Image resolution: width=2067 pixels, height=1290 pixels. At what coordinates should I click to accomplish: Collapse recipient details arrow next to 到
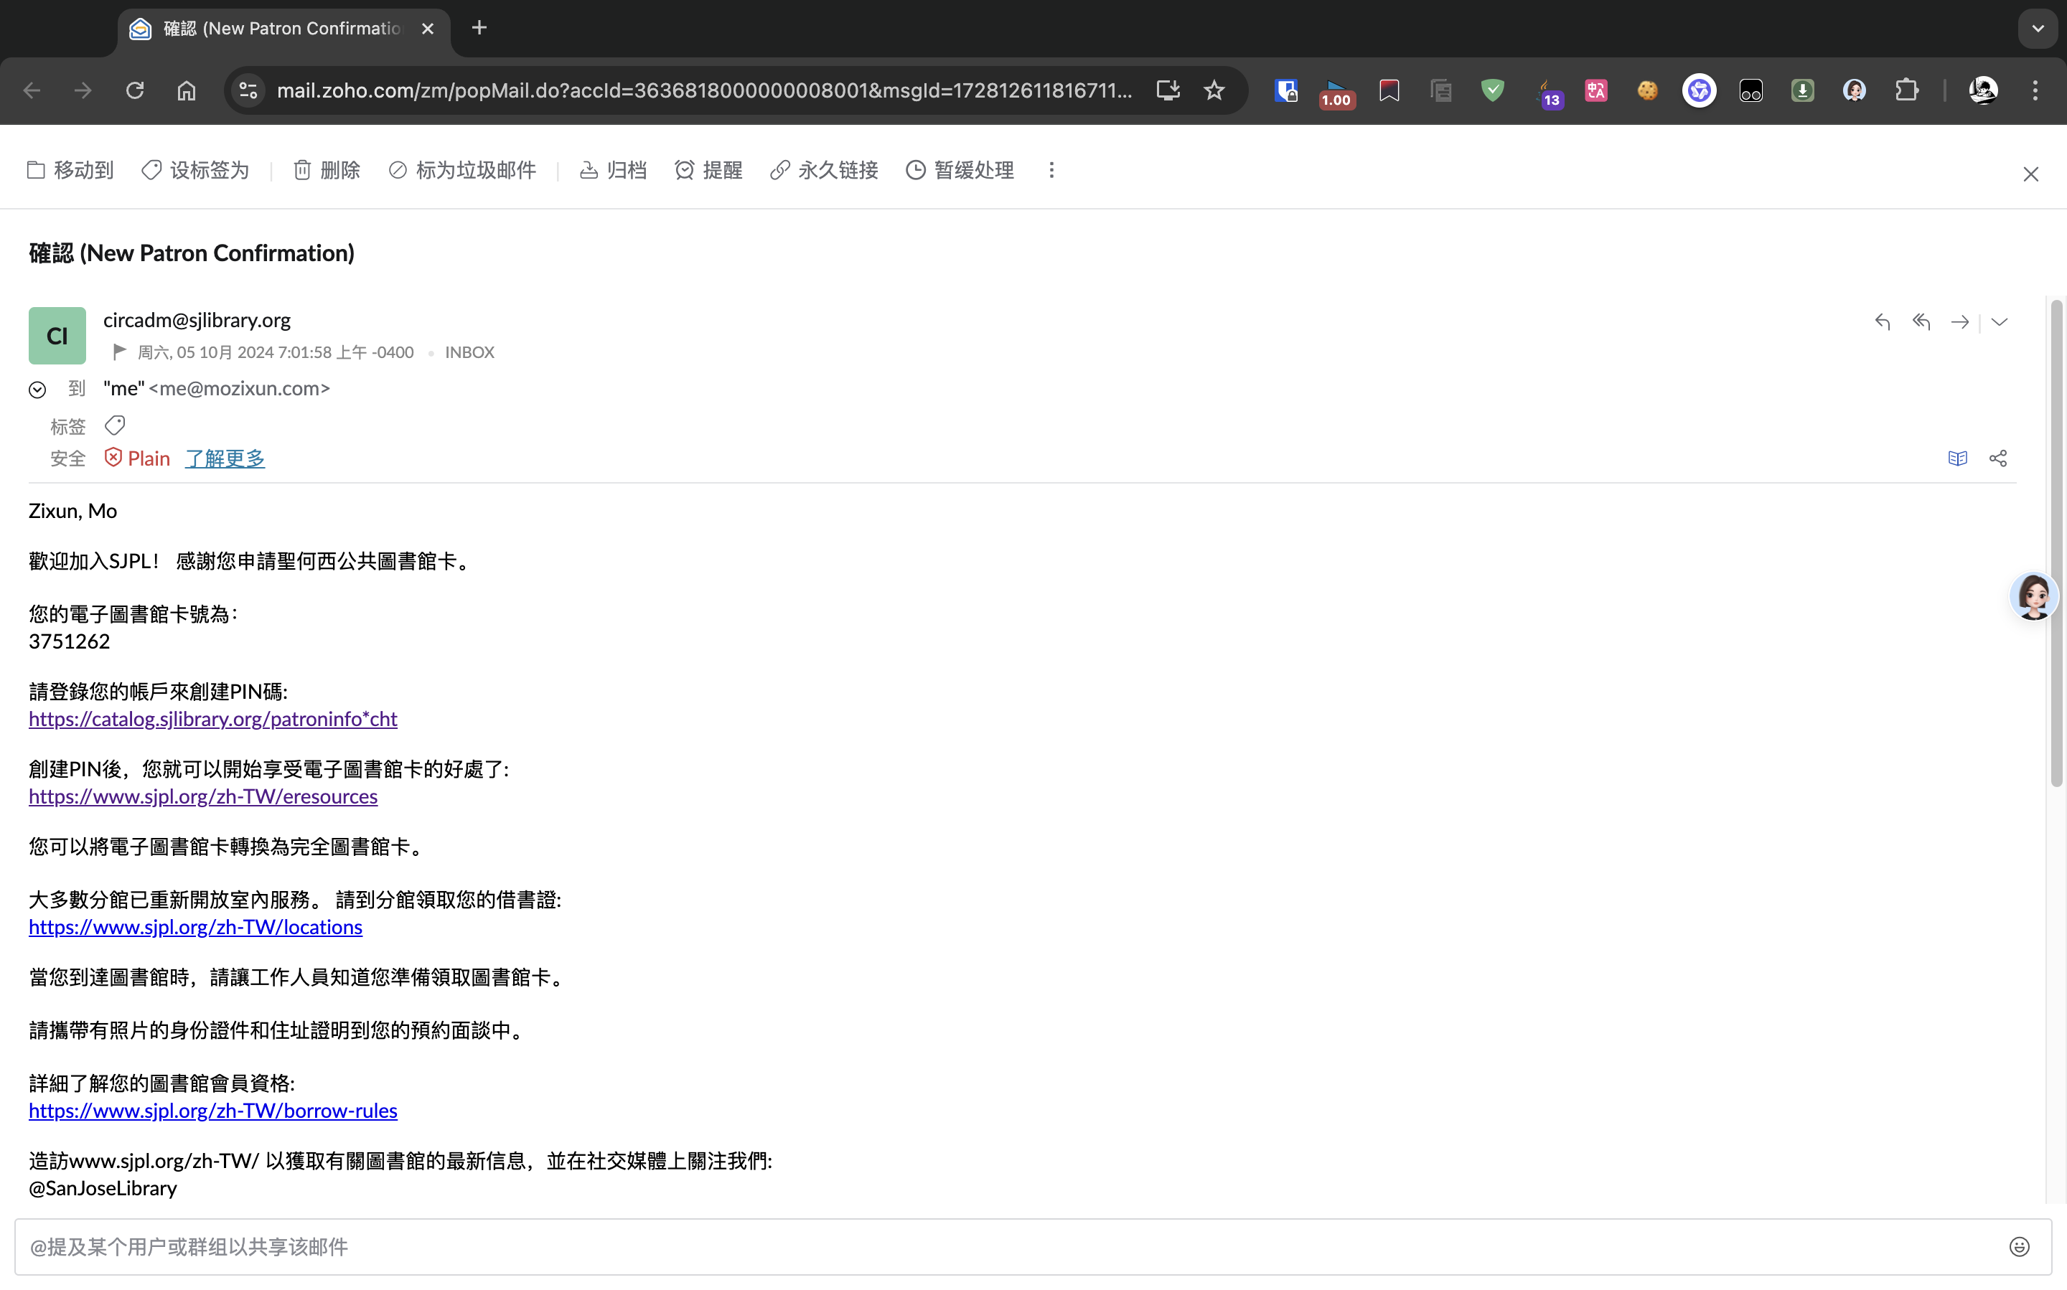click(x=37, y=390)
